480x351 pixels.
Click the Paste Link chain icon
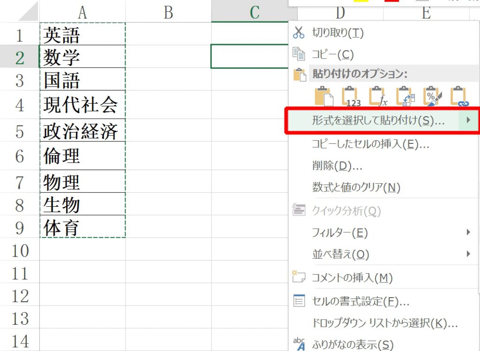click(x=458, y=96)
